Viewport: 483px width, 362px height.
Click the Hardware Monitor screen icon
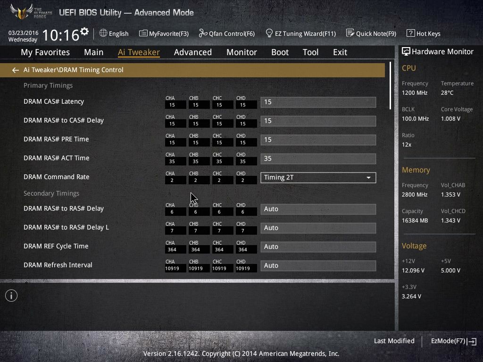[x=406, y=51]
